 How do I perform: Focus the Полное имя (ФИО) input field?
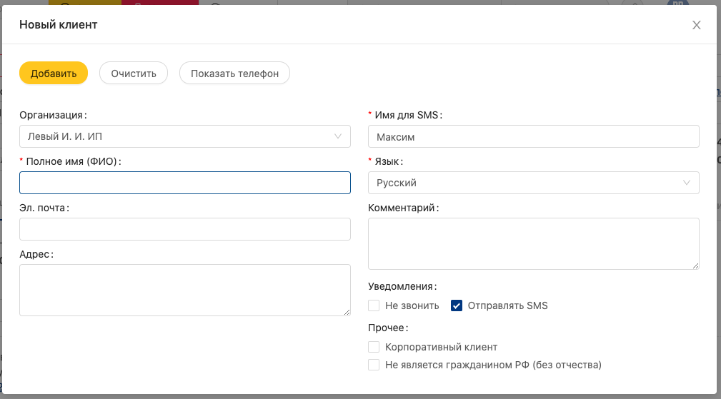(x=184, y=183)
